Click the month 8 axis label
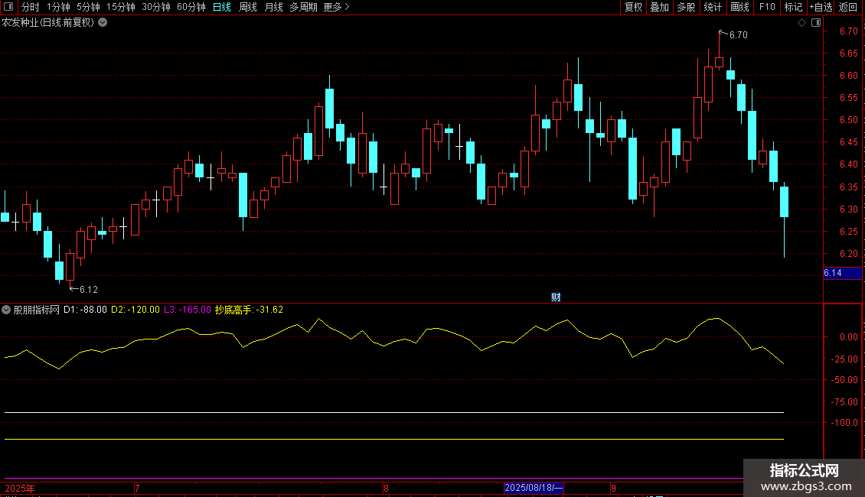865x497 pixels. tap(386, 488)
